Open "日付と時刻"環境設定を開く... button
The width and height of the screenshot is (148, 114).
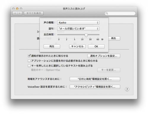pos(95,79)
